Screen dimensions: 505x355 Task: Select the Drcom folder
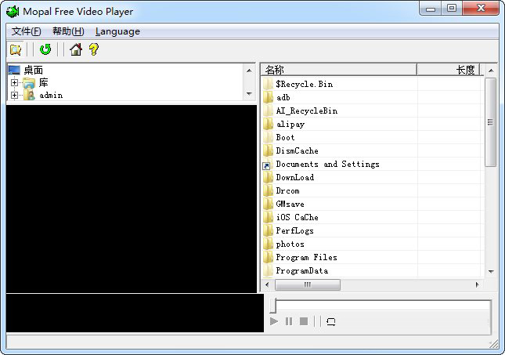(287, 191)
